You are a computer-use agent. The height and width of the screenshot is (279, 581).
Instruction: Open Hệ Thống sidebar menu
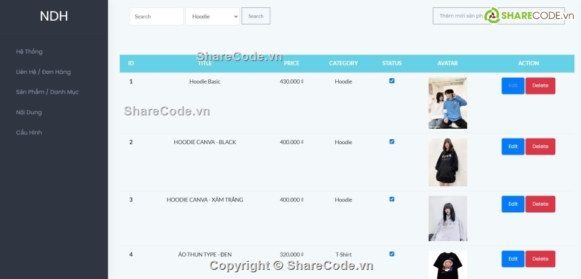29,52
